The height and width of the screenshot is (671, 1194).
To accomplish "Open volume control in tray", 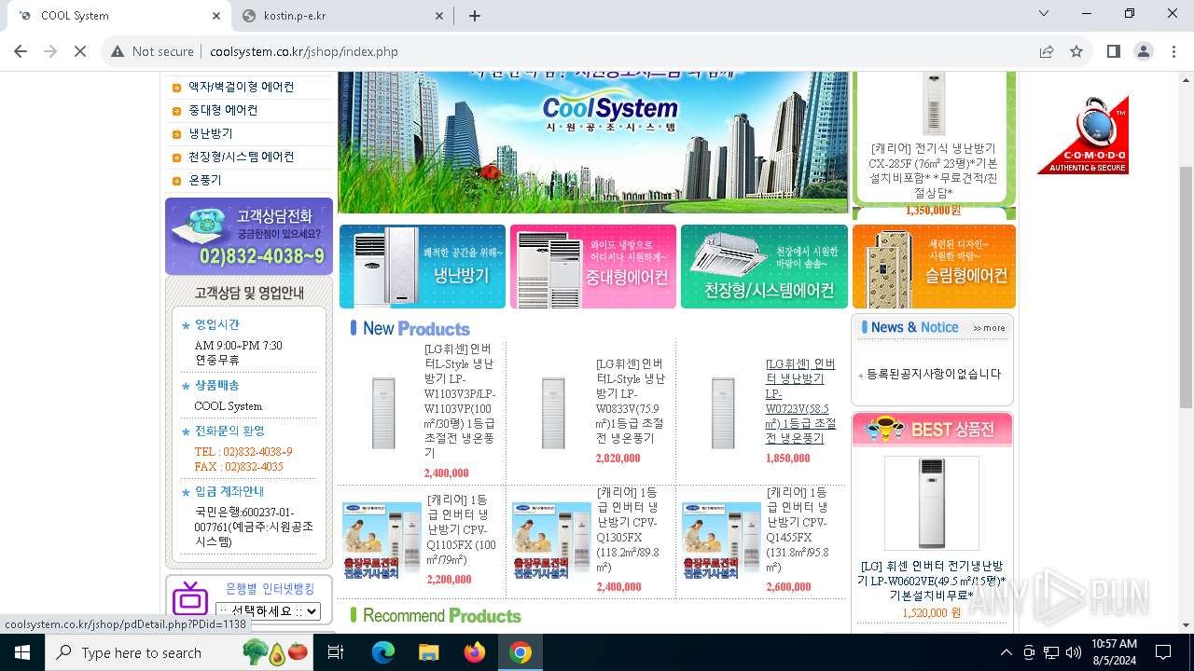I will click(1074, 652).
